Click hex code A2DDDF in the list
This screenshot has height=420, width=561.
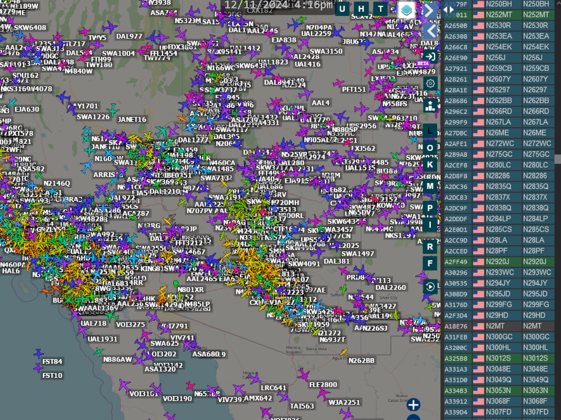[x=456, y=219]
